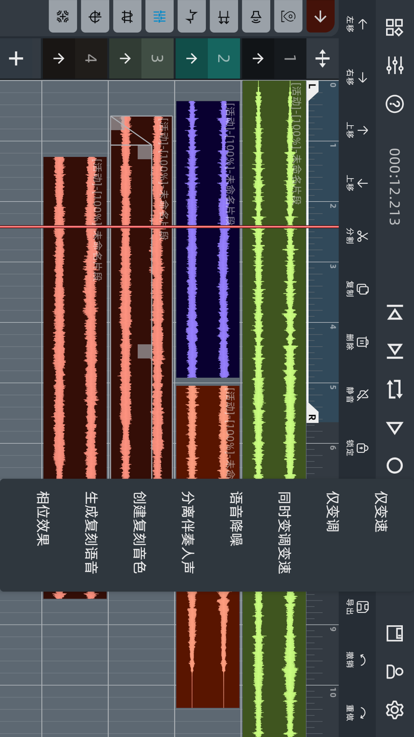Click the red download arrow button
Image resolution: width=414 pixels, height=737 pixels.
point(320,17)
